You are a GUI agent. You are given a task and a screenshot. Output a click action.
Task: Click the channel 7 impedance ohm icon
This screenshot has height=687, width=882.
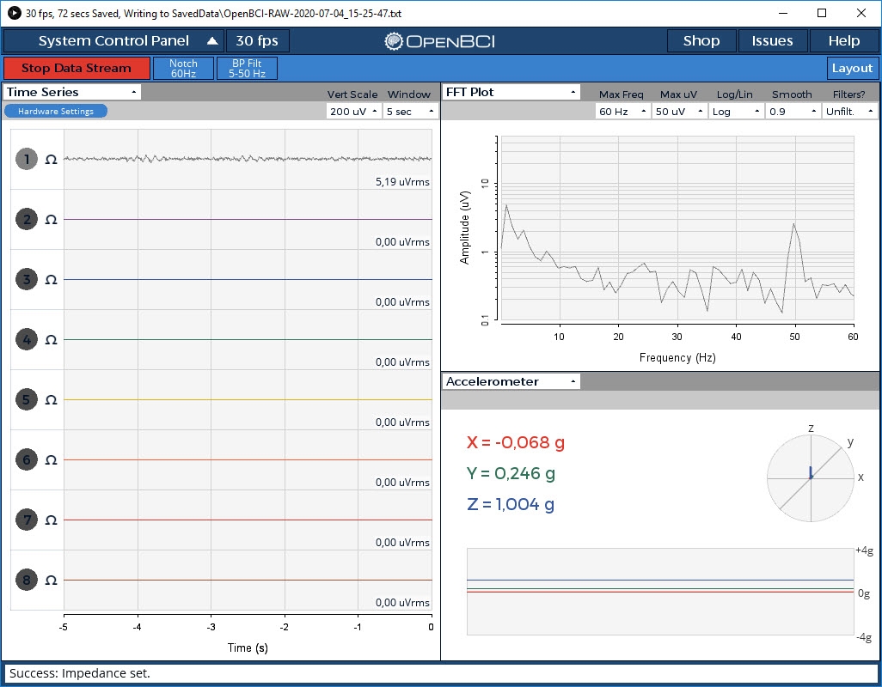tap(51, 520)
